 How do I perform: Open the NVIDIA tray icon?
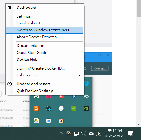(x=86, y=108)
